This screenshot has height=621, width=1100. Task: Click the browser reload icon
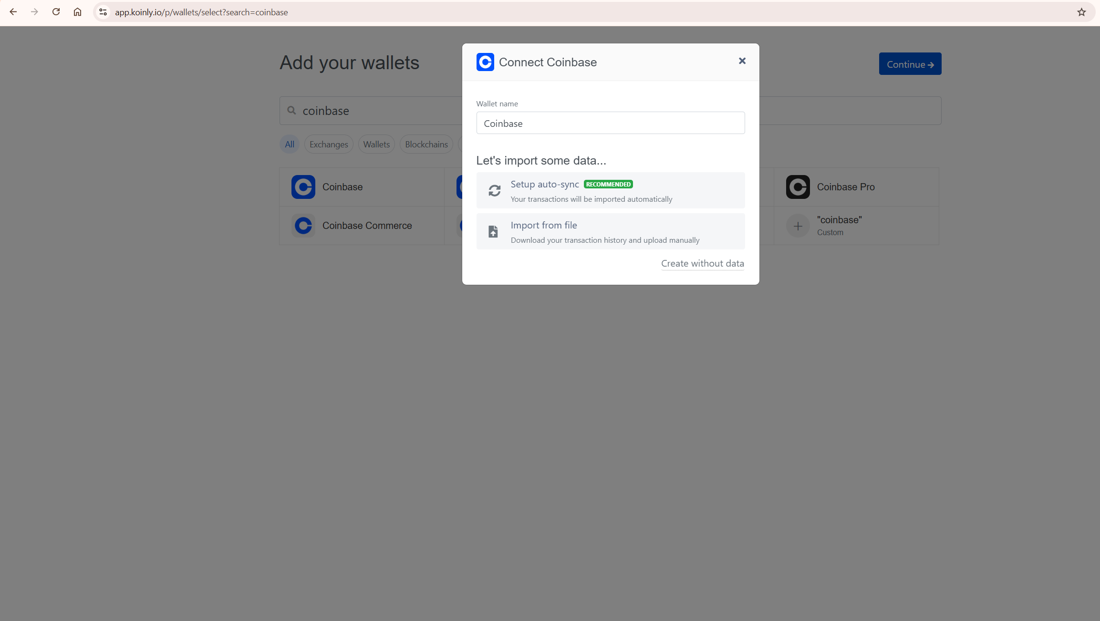tap(56, 12)
